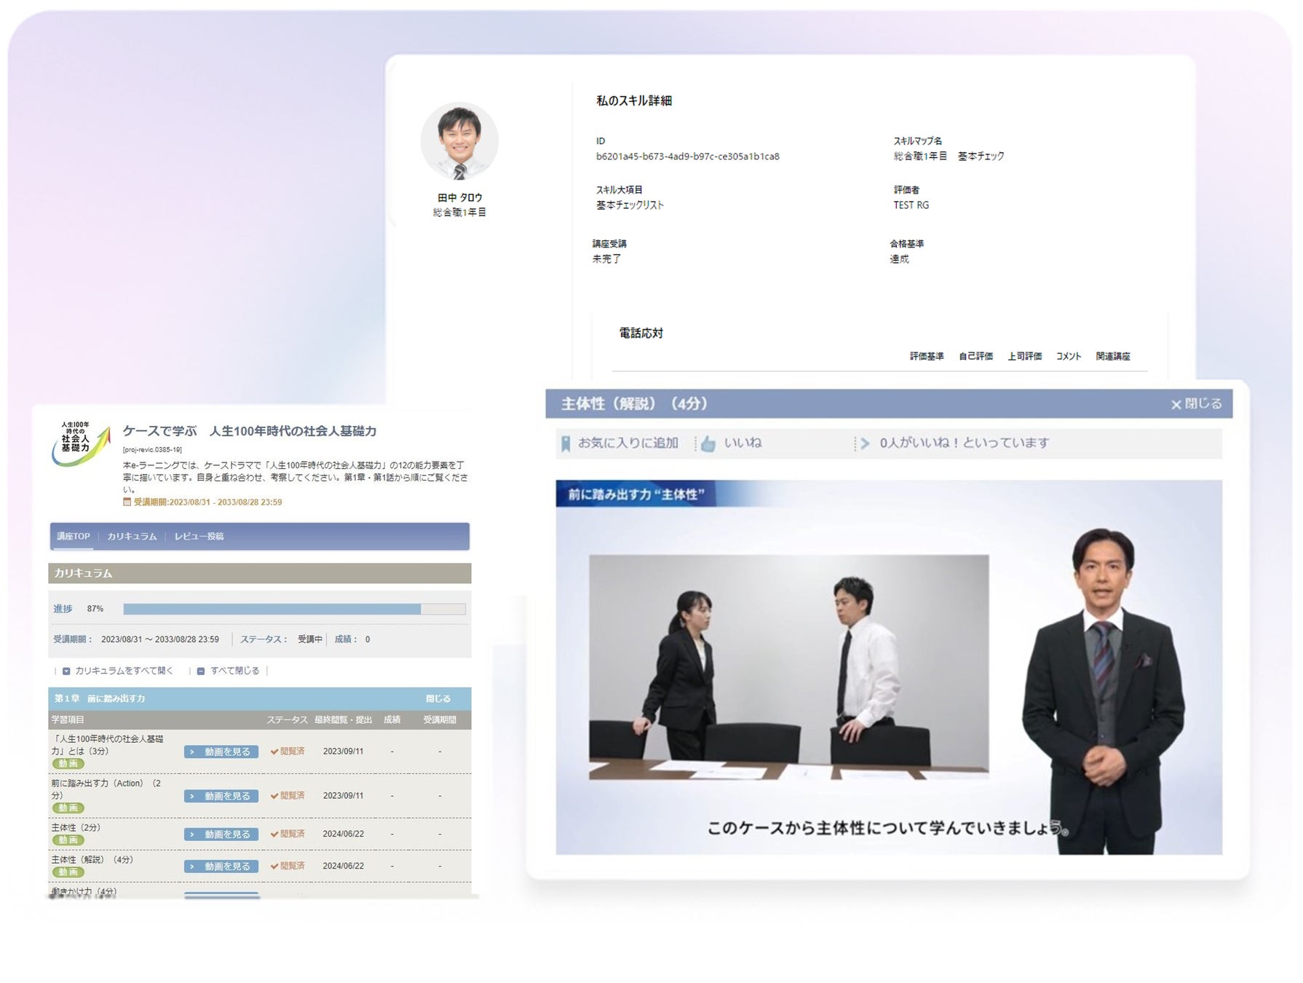Click the 受講中 status value
The image size is (1303, 983).
coord(310,640)
